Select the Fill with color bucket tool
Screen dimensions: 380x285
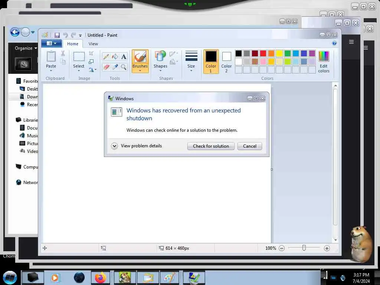point(115,56)
